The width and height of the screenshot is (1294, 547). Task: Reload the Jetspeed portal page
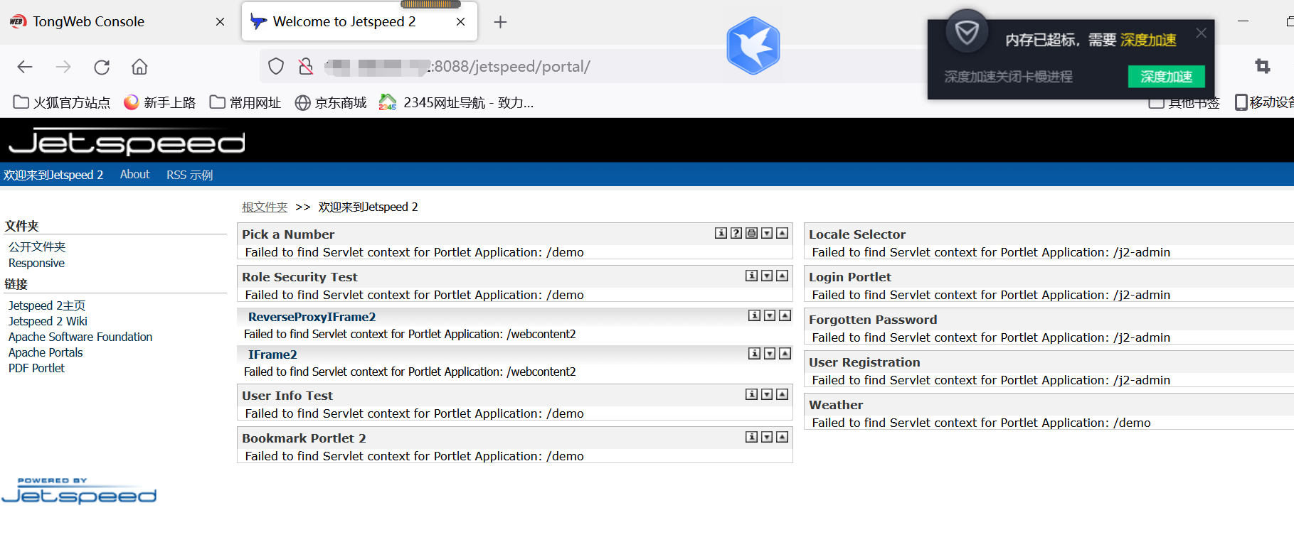click(102, 67)
